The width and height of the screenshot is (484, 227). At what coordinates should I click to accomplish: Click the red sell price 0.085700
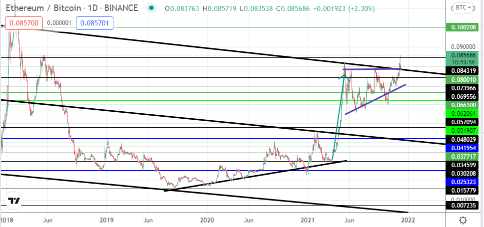click(x=23, y=23)
